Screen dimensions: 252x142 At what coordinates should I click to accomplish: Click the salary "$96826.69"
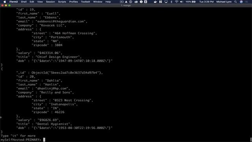coord(48,120)
